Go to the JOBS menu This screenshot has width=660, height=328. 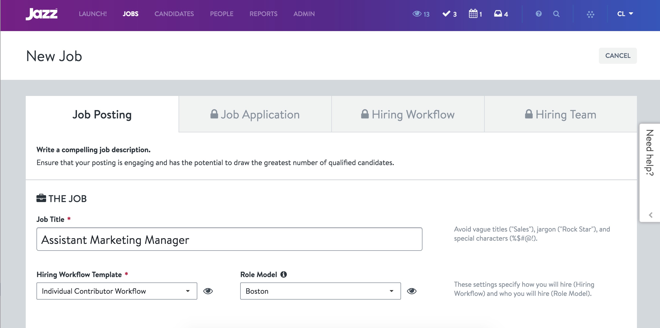(x=131, y=14)
